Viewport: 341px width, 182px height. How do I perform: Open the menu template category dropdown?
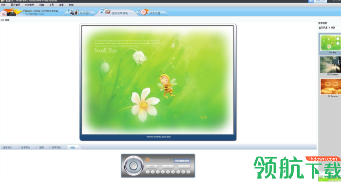coord(330,28)
